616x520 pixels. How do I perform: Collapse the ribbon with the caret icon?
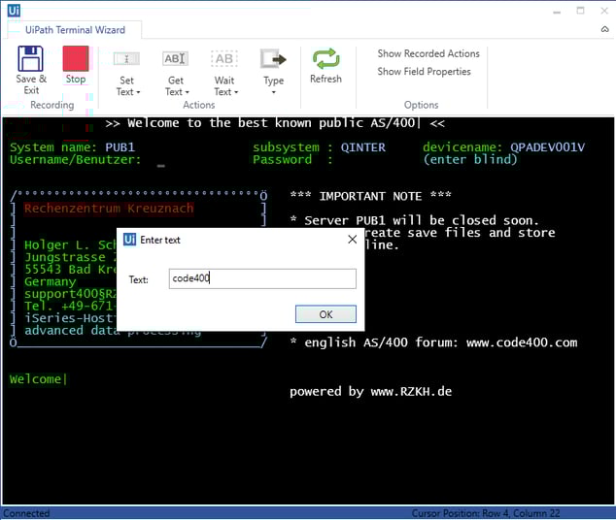(604, 29)
